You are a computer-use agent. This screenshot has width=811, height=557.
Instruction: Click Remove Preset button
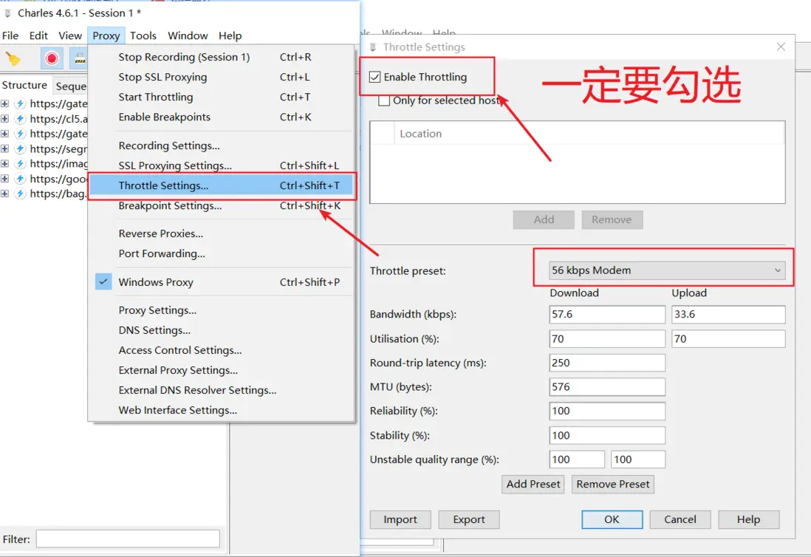[613, 484]
